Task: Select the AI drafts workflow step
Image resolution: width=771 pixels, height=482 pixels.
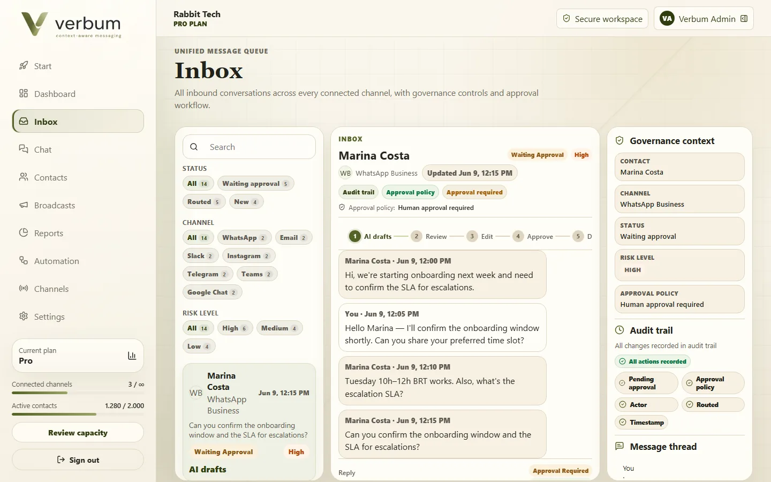Action: click(370, 236)
